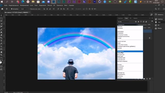The height and width of the screenshot is (93, 165).
Task: Open the layer filter kind dropdown
Action: pos(124,22)
